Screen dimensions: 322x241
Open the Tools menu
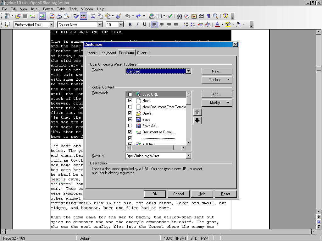73,9
